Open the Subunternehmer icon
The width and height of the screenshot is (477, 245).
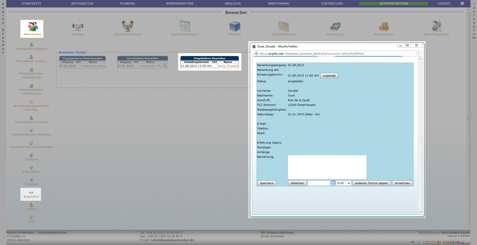[x=128, y=26]
